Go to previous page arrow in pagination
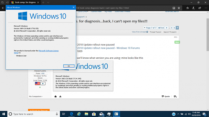This screenshot has width=209, height=117. tap(166, 28)
